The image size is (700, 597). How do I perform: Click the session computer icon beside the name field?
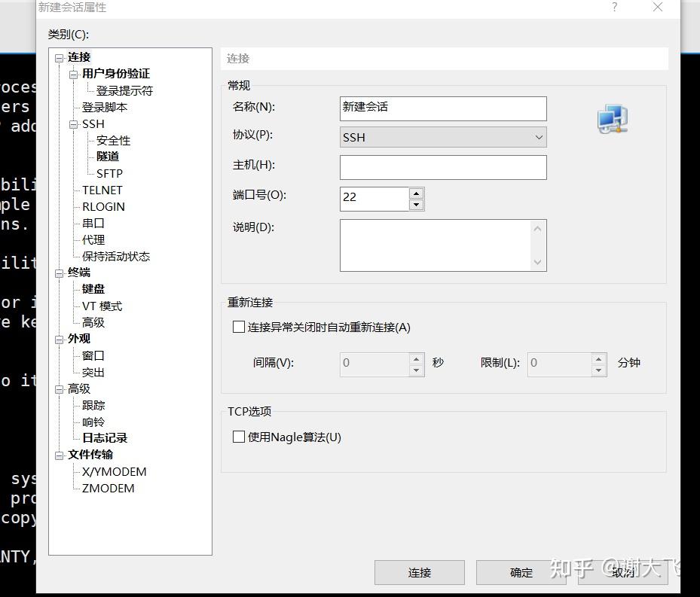[x=612, y=119]
